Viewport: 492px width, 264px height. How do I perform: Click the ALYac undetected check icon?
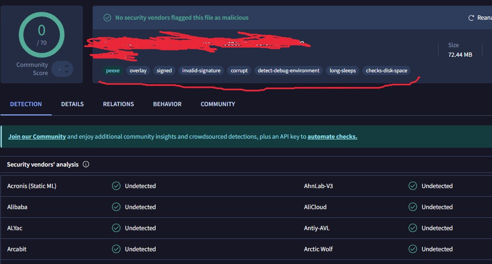116,228
